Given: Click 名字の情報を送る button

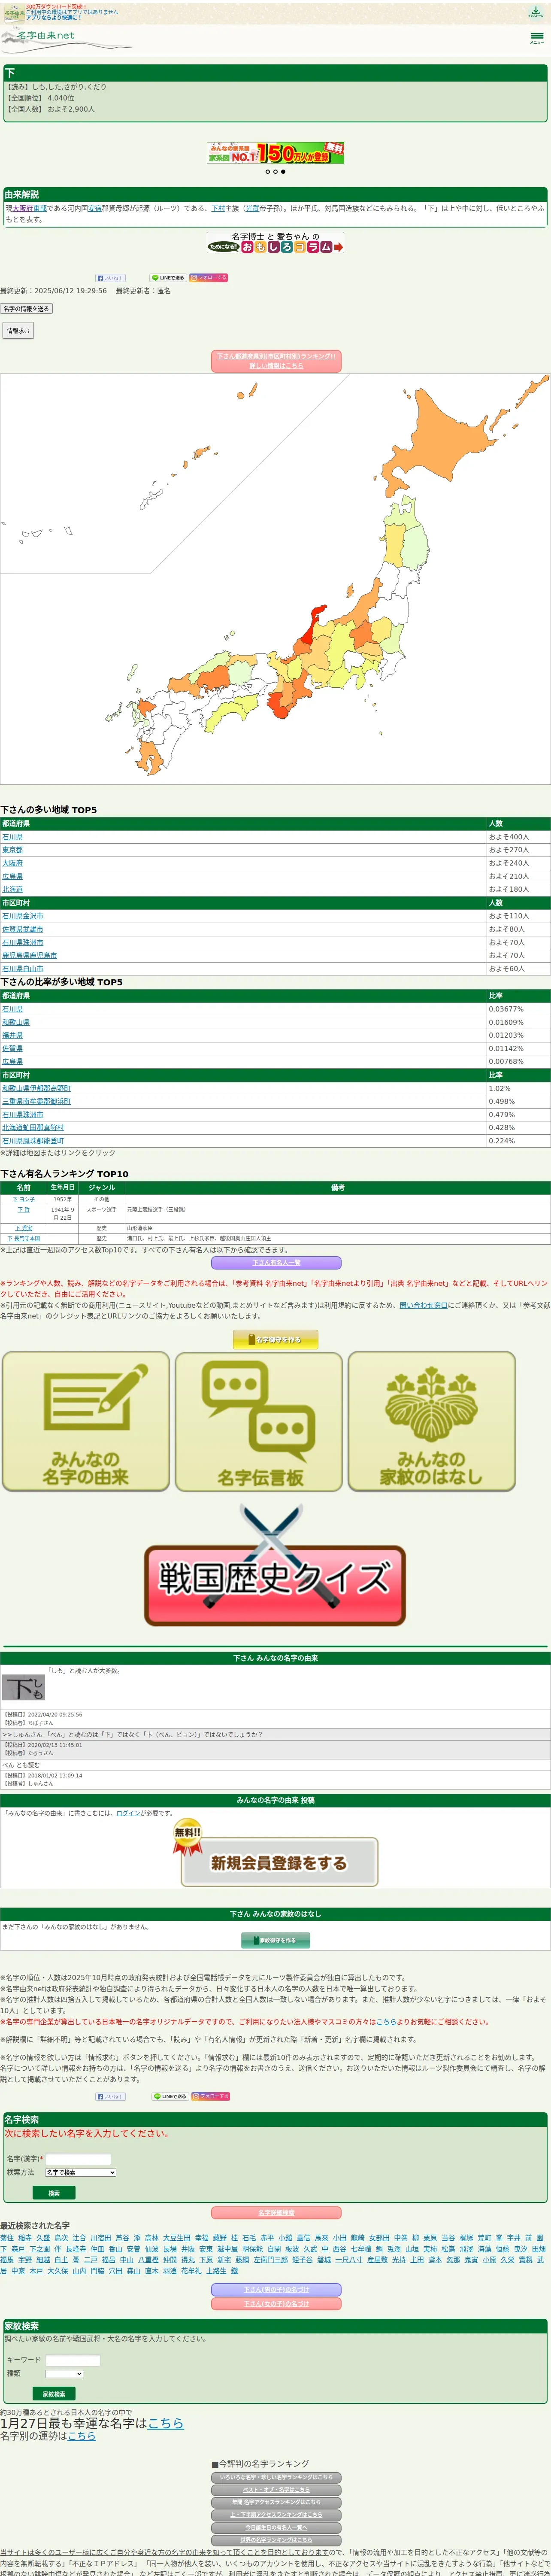Looking at the screenshot, I should coord(26,309).
